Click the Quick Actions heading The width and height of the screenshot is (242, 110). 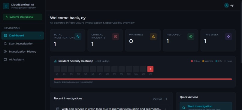point(189,97)
